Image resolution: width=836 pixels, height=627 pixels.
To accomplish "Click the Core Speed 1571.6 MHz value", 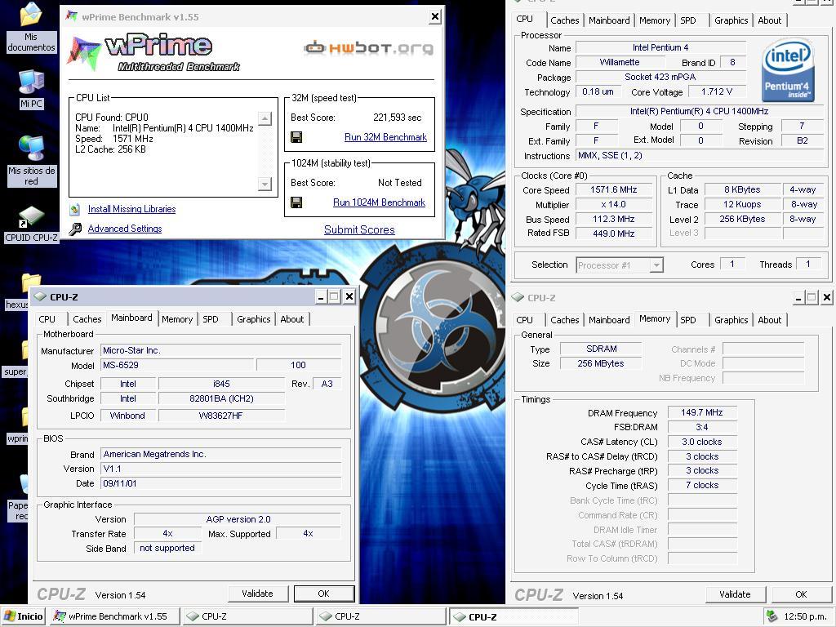I will (614, 189).
